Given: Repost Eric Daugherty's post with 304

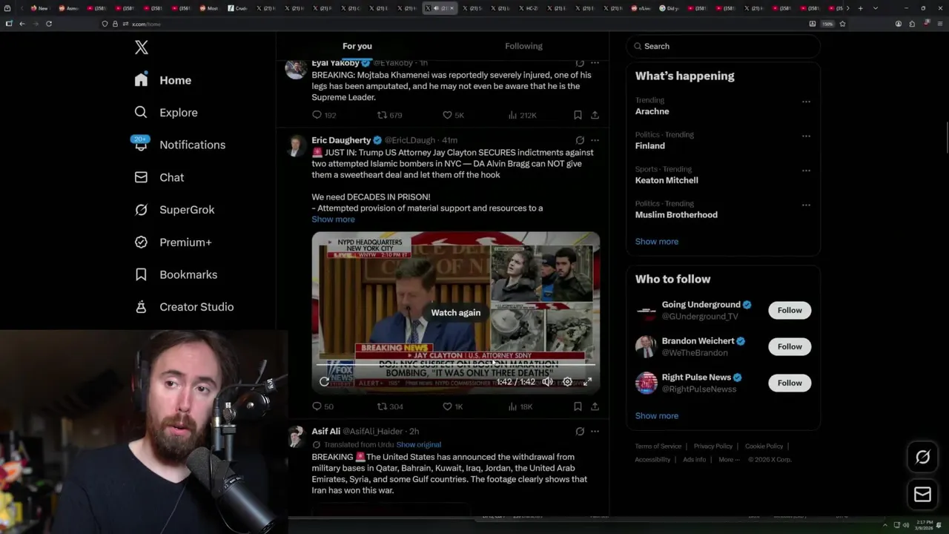Looking at the screenshot, I should (390, 406).
